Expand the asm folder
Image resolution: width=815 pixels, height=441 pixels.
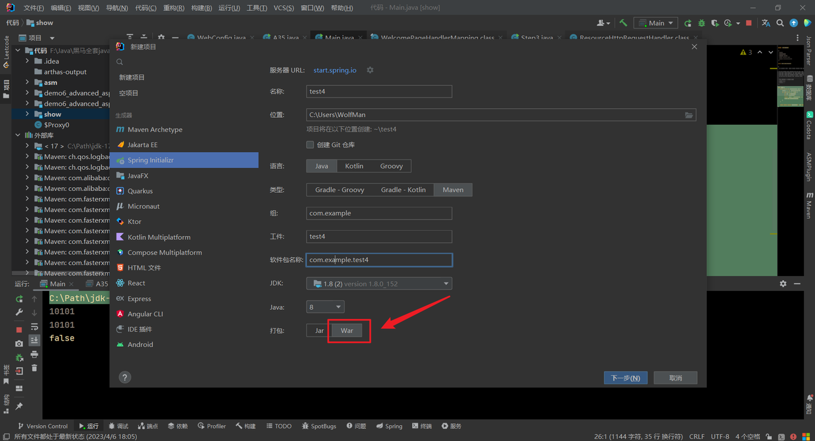27,83
